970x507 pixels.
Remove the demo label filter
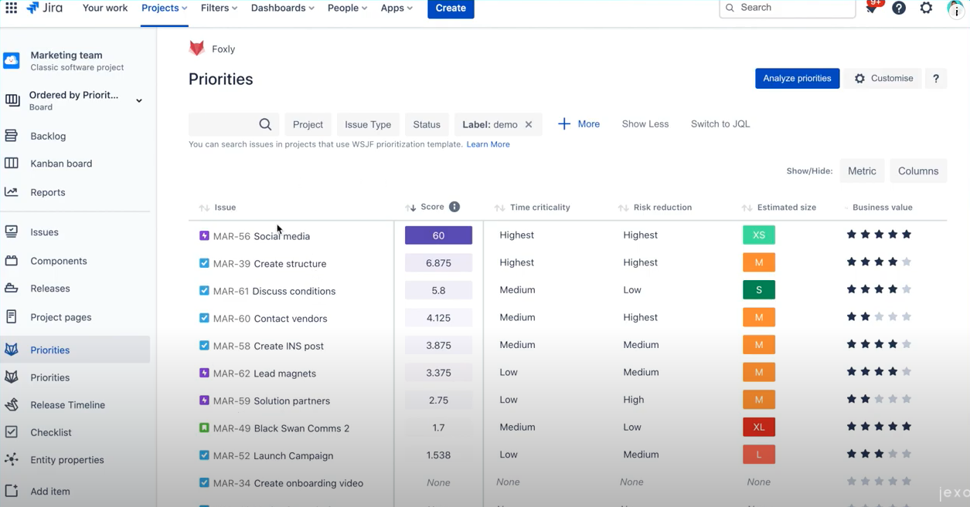[529, 123]
